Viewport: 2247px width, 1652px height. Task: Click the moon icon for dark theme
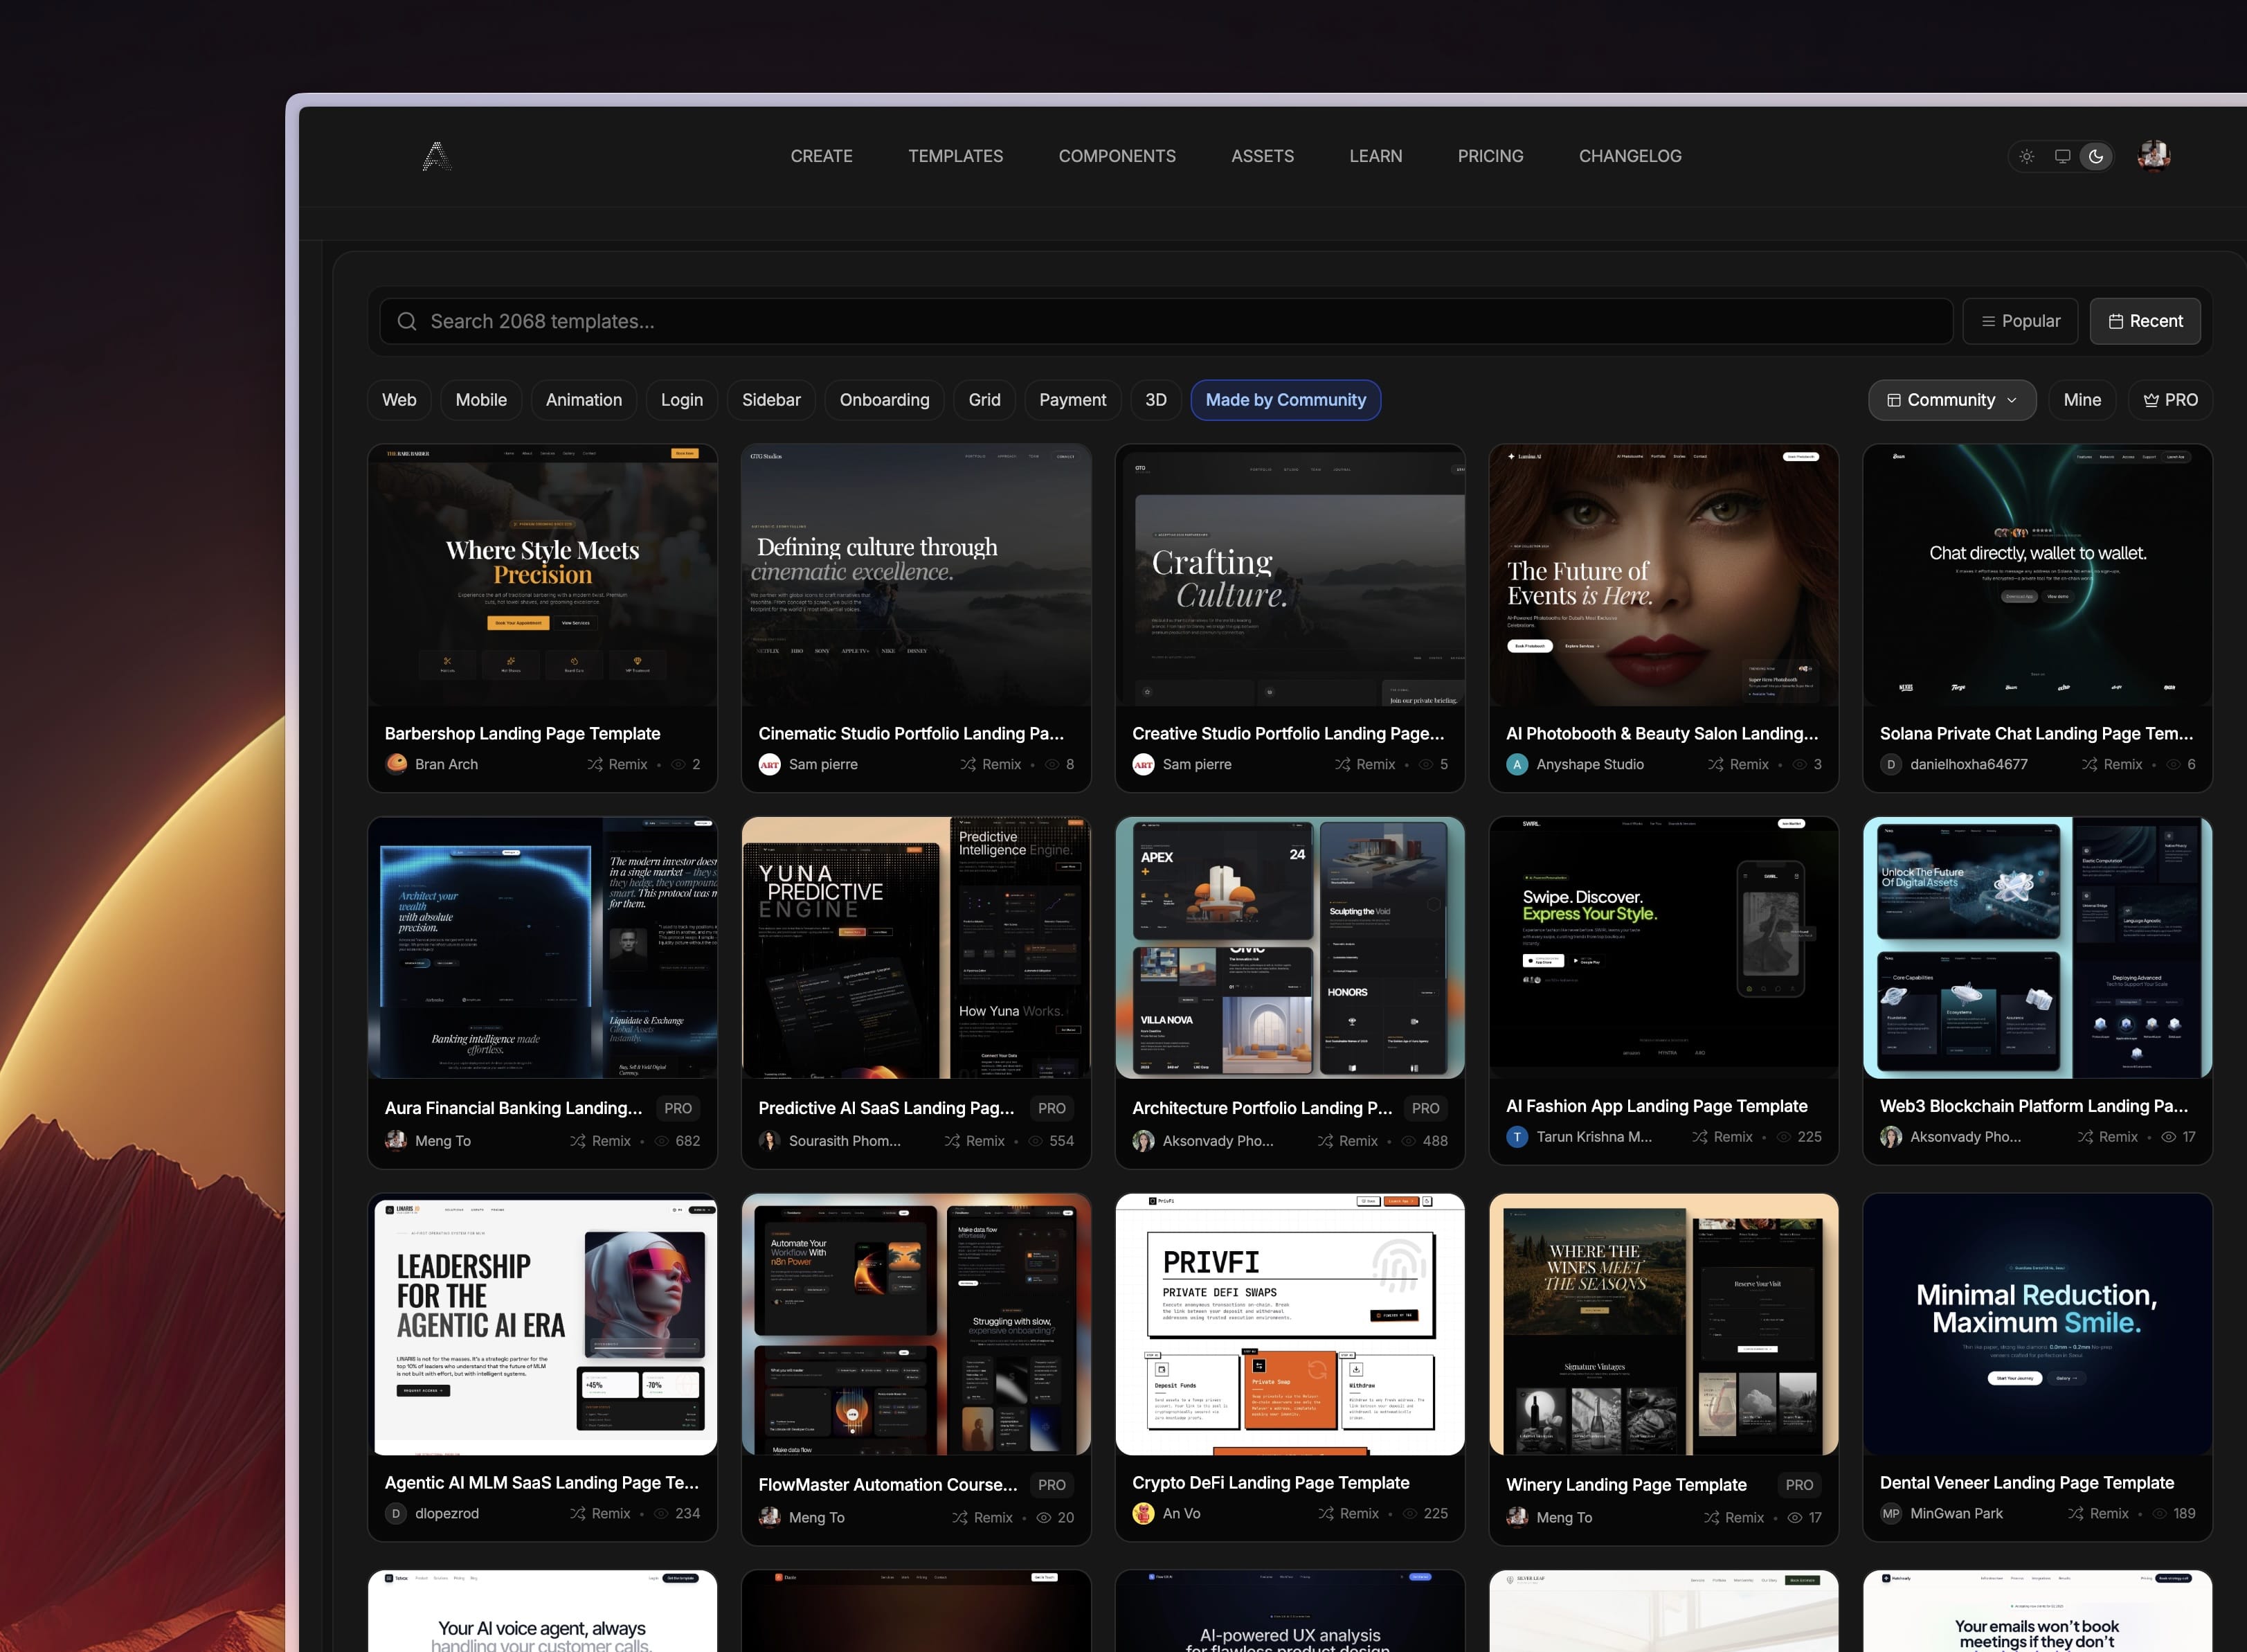tap(2096, 156)
